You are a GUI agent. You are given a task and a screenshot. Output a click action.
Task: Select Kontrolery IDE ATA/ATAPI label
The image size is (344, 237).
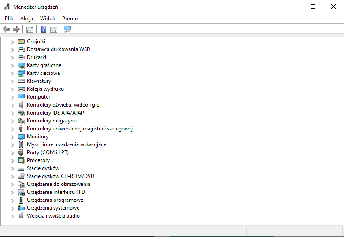(56, 113)
